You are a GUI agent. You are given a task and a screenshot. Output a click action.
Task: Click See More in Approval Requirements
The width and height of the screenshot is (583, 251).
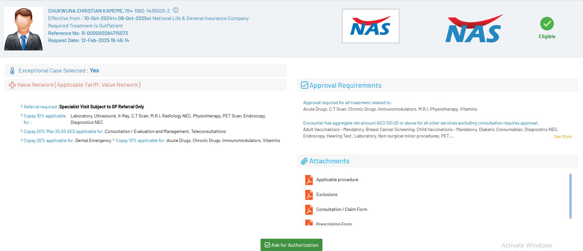[563, 137]
